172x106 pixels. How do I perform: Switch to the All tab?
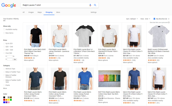(24, 12)
